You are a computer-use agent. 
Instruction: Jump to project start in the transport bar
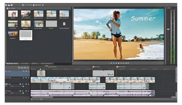(x=121, y=63)
